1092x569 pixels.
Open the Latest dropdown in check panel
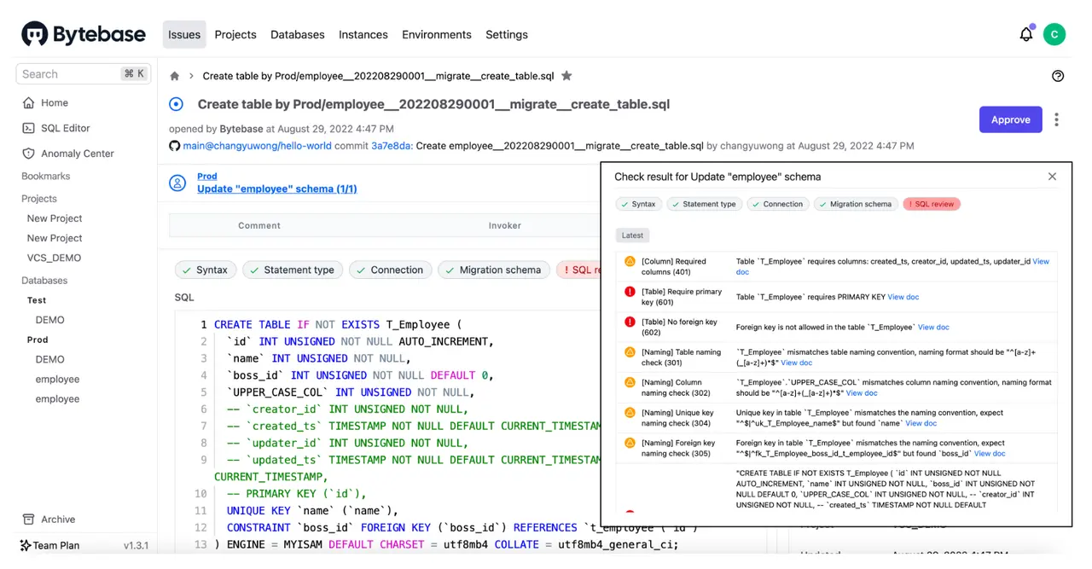coord(631,235)
